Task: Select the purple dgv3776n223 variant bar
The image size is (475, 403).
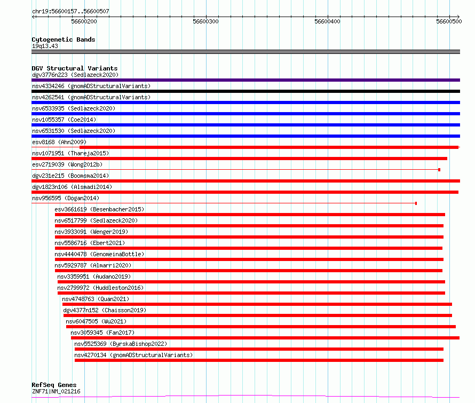Action: pos(246,80)
